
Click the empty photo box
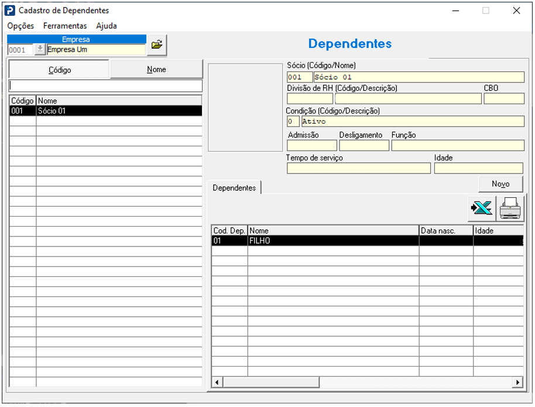[245, 107]
